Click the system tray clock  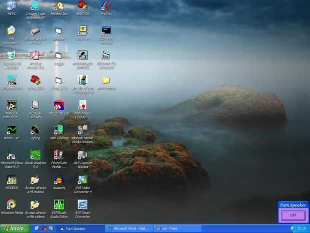pos(301,228)
